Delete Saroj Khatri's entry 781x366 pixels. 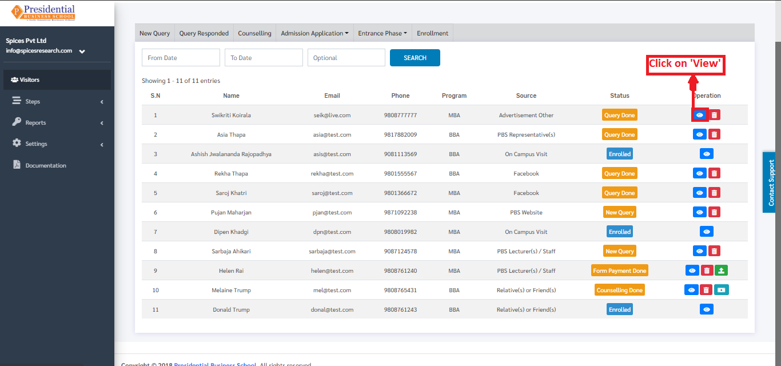715,193
